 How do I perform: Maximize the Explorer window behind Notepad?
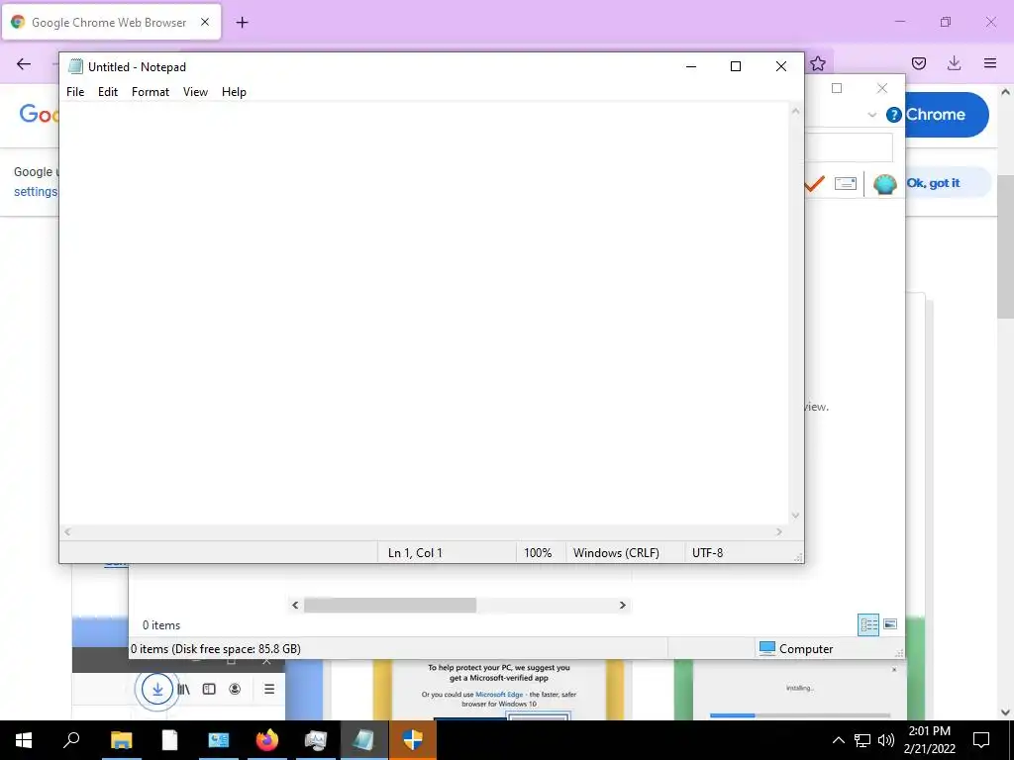pos(837,88)
